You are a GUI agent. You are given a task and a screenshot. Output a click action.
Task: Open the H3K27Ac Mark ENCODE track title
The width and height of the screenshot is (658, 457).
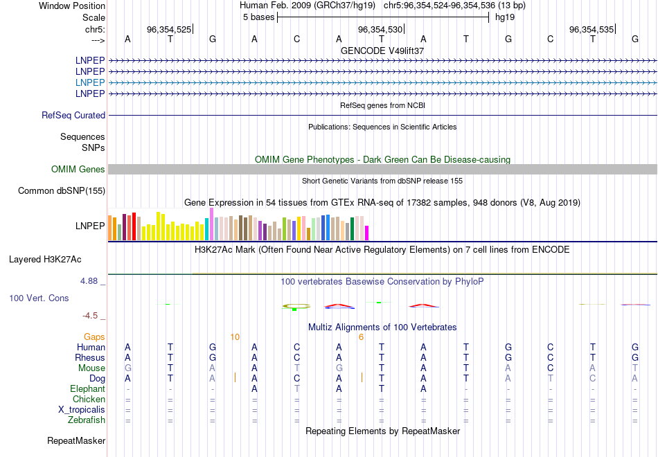(x=382, y=250)
